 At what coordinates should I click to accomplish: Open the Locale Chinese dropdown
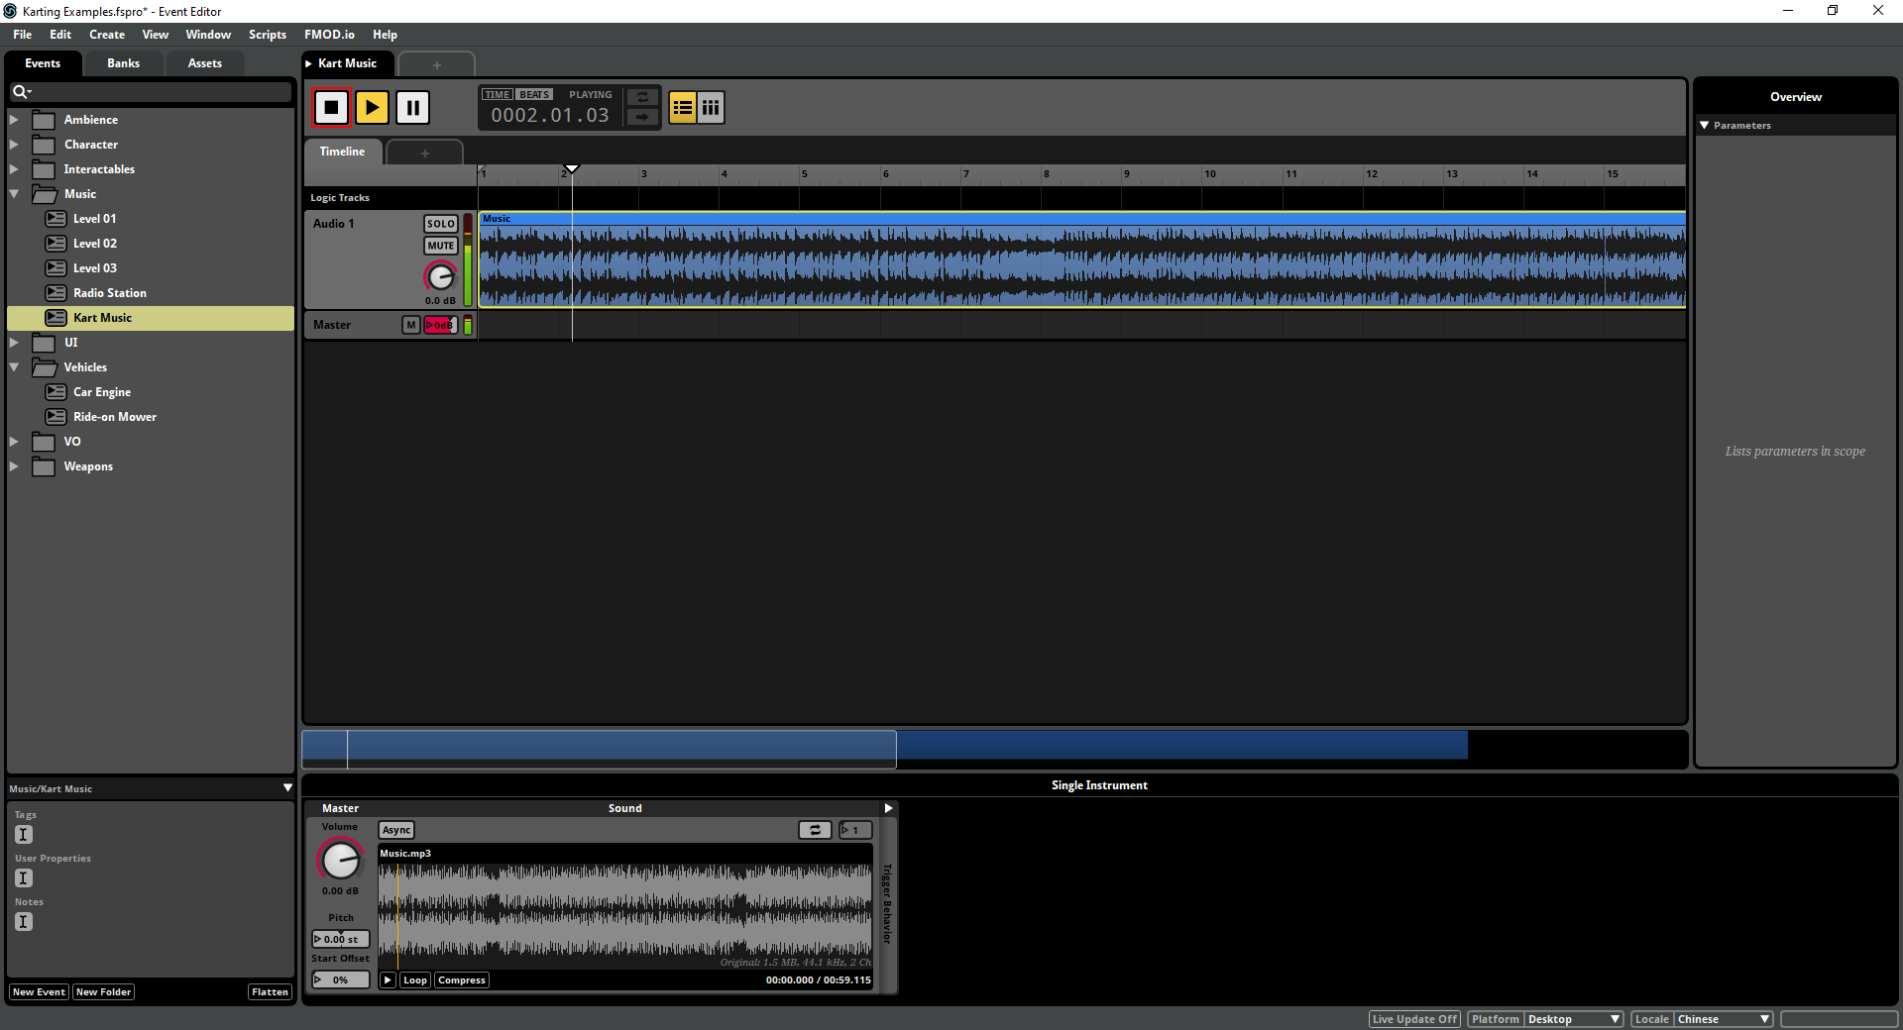[1723, 1019]
